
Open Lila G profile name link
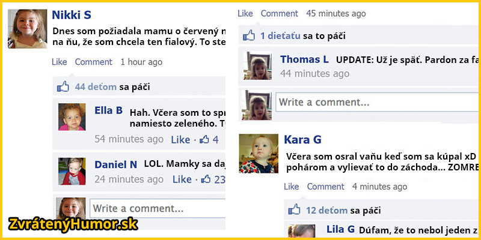point(340,229)
